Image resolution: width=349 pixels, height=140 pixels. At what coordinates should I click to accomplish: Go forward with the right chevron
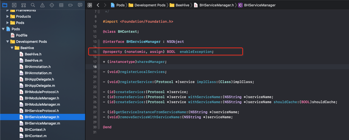pos(105,5)
